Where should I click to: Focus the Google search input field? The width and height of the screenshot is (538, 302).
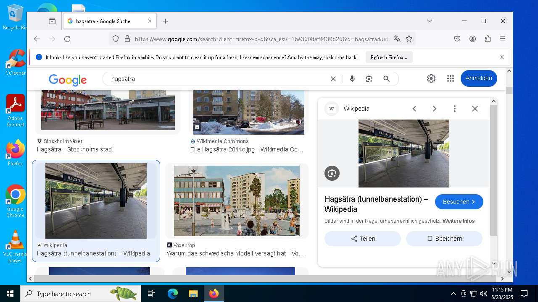click(219, 79)
